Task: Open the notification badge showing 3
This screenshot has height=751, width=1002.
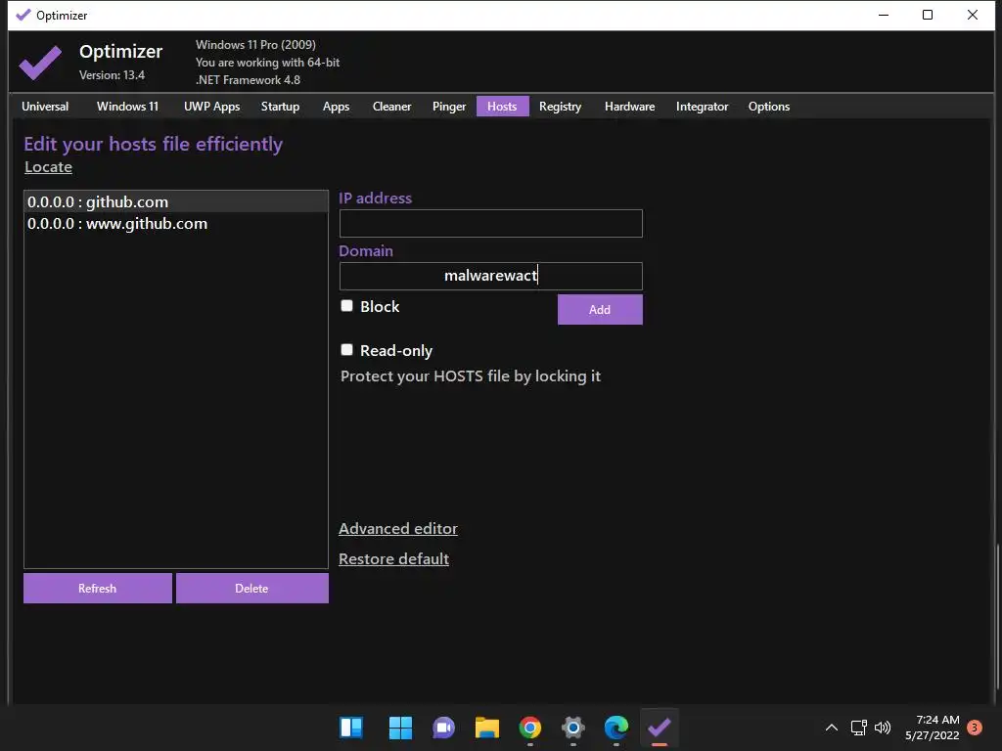Action: click(975, 728)
